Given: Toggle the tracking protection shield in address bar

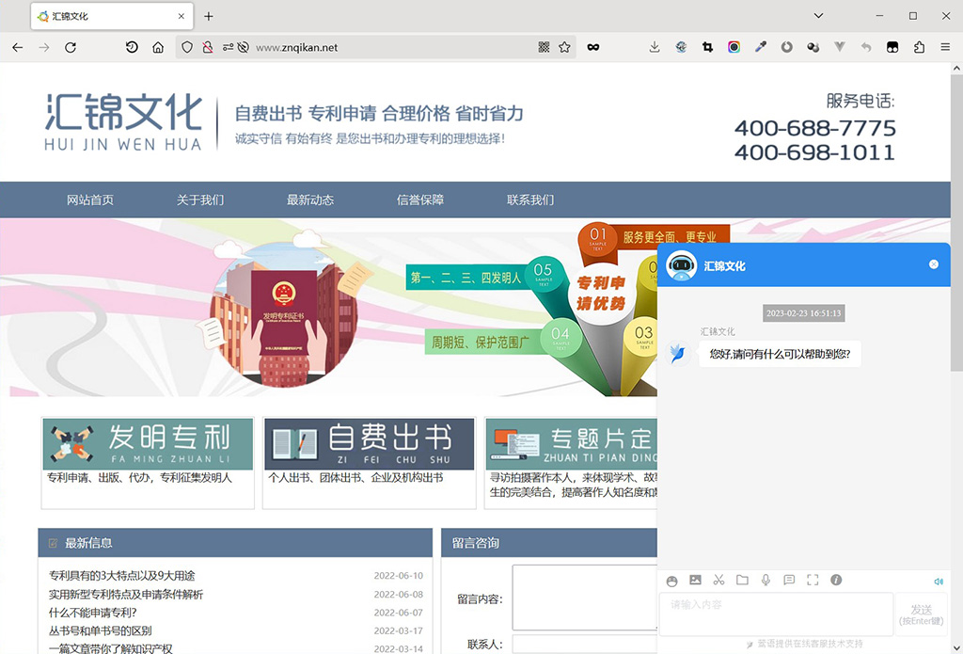Looking at the screenshot, I should click(187, 46).
